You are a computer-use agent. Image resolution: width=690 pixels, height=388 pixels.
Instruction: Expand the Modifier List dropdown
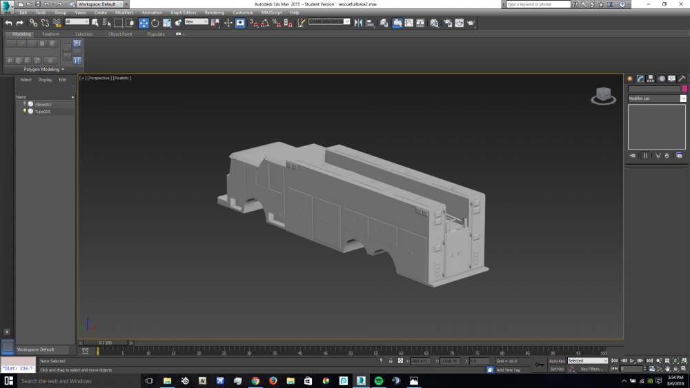coord(657,99)
